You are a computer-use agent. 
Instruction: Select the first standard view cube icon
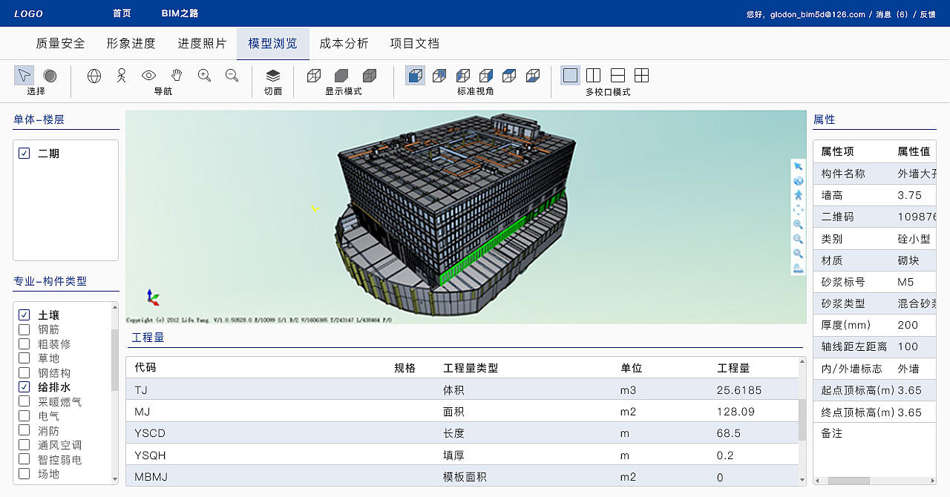point(416,75)
